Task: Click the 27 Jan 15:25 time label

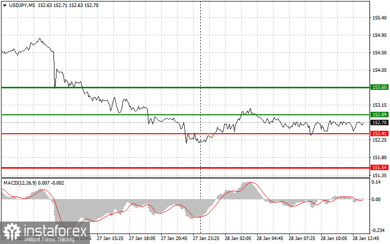Action: (110, 239)
